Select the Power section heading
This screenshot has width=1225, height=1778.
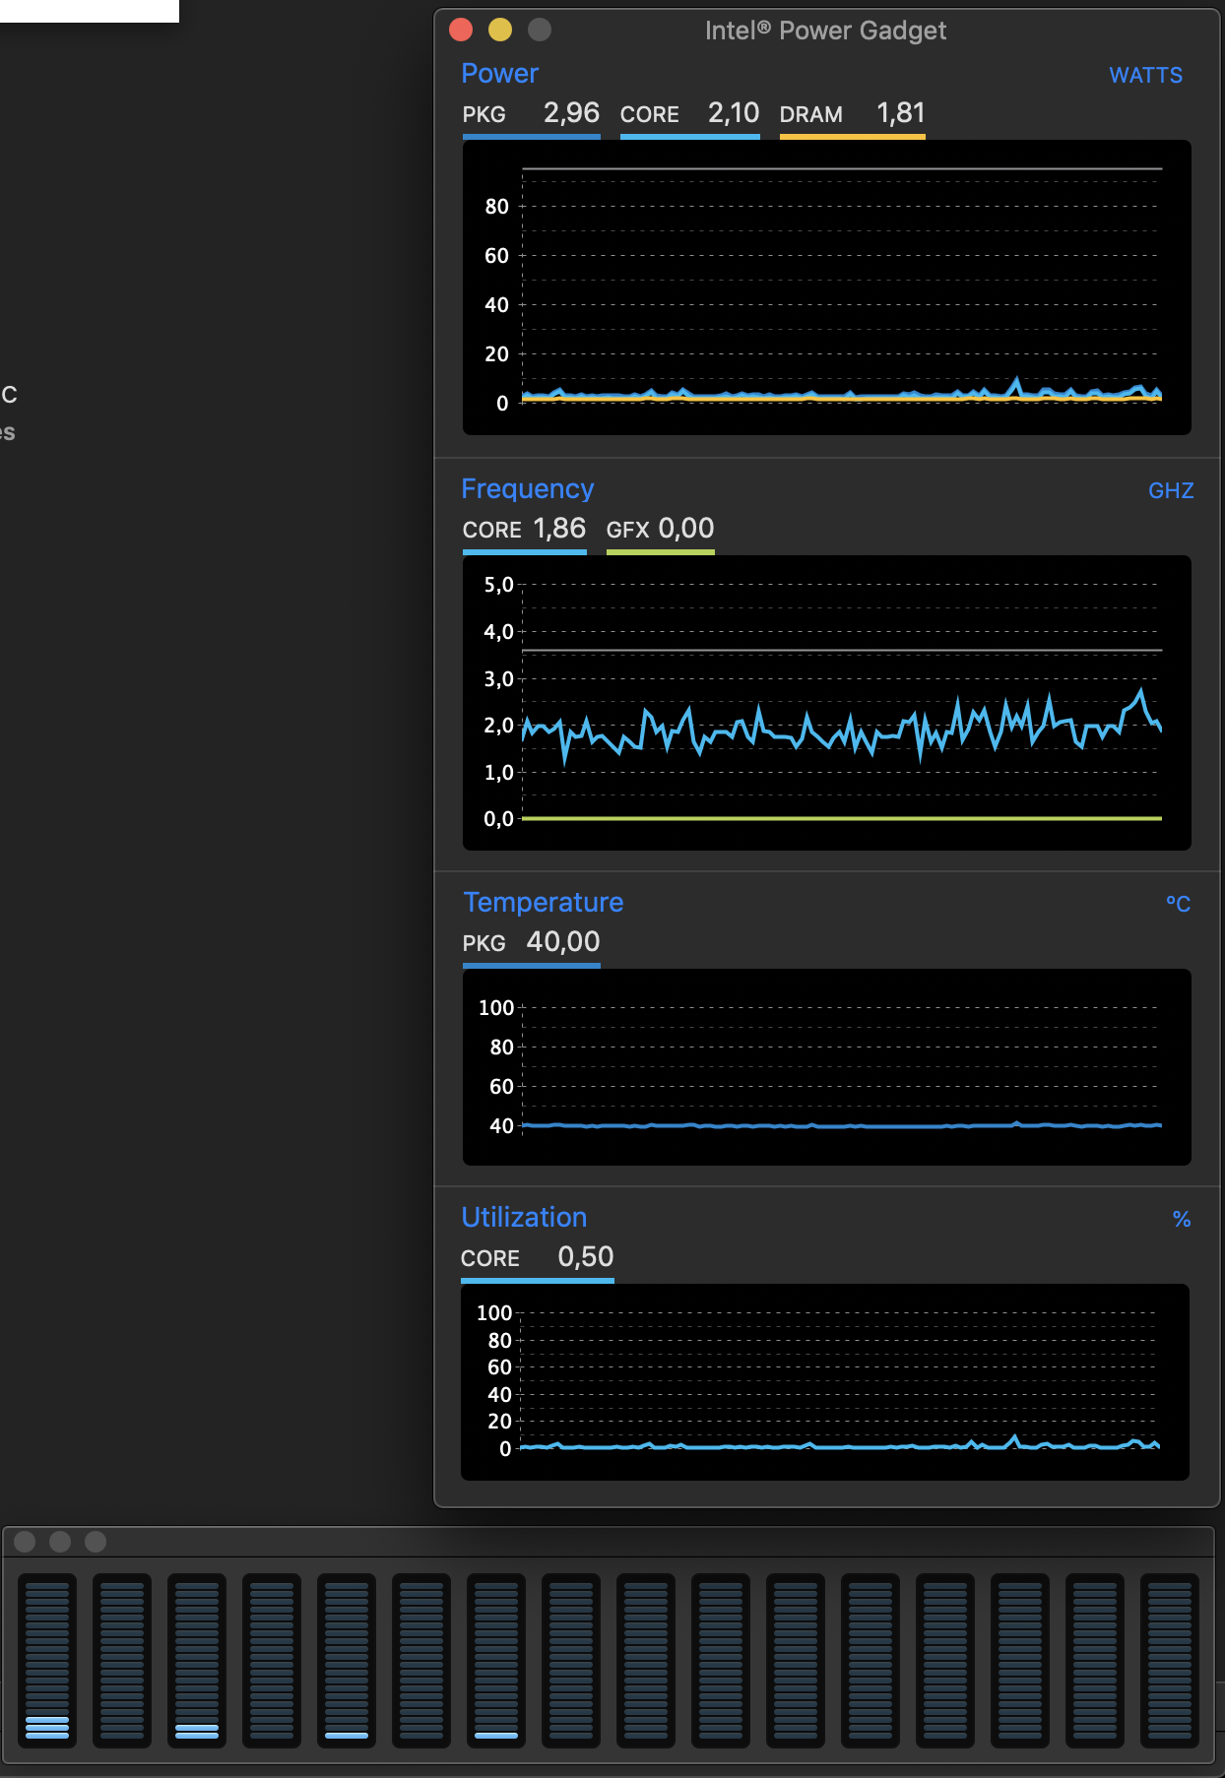tap(500, 74)
